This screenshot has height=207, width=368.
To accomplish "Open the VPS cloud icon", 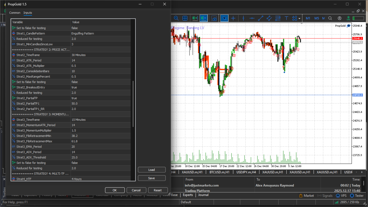I will coord(341,196).
